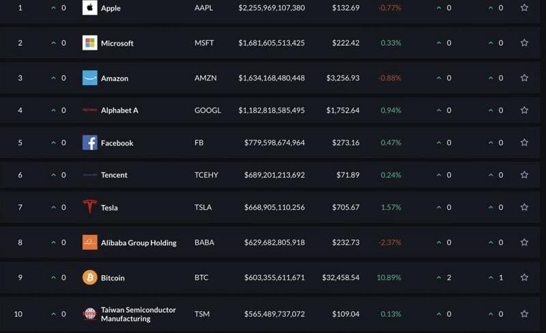
Task: Favorite Microsoft using its star icon
Action: 524,43
